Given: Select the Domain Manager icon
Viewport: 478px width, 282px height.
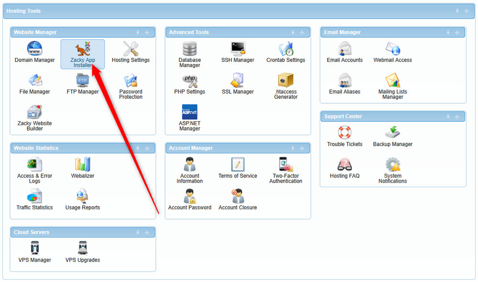Looking at the screenshot, I should coord(34,53).
